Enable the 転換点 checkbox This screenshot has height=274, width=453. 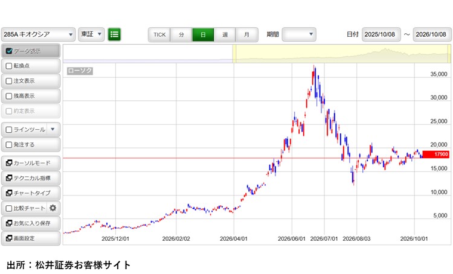pyautogui.click(x=9, y=66)
